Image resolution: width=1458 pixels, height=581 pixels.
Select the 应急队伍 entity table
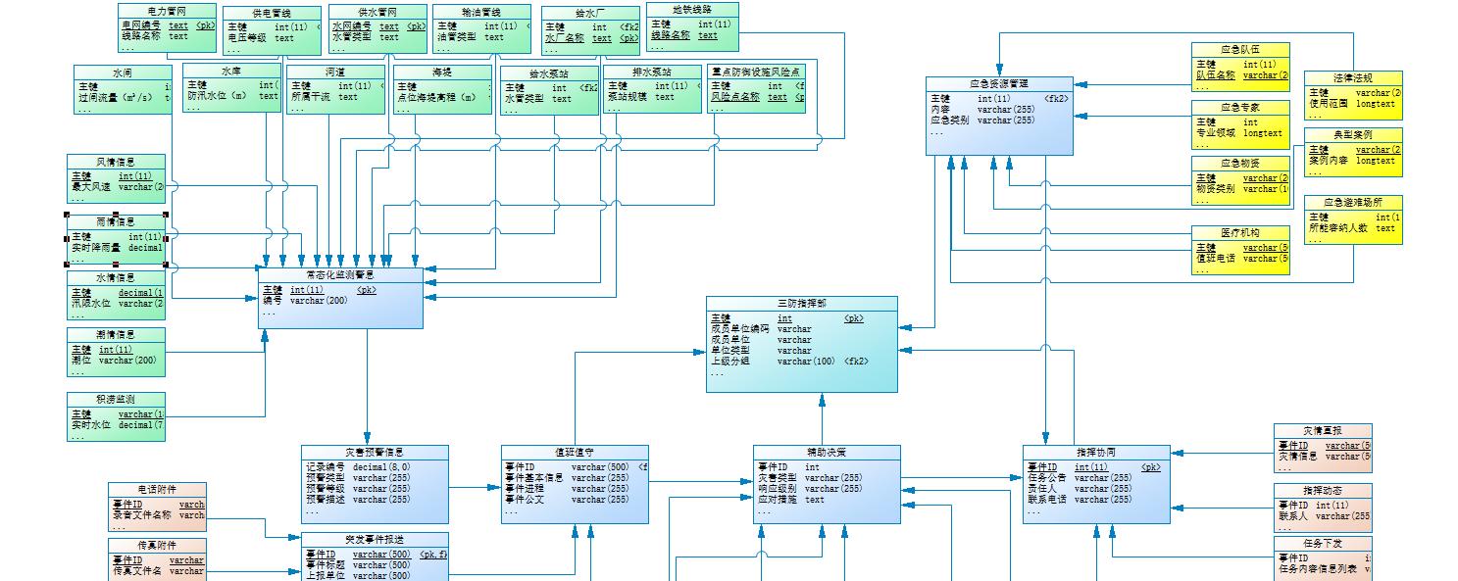coord(1240,67)
